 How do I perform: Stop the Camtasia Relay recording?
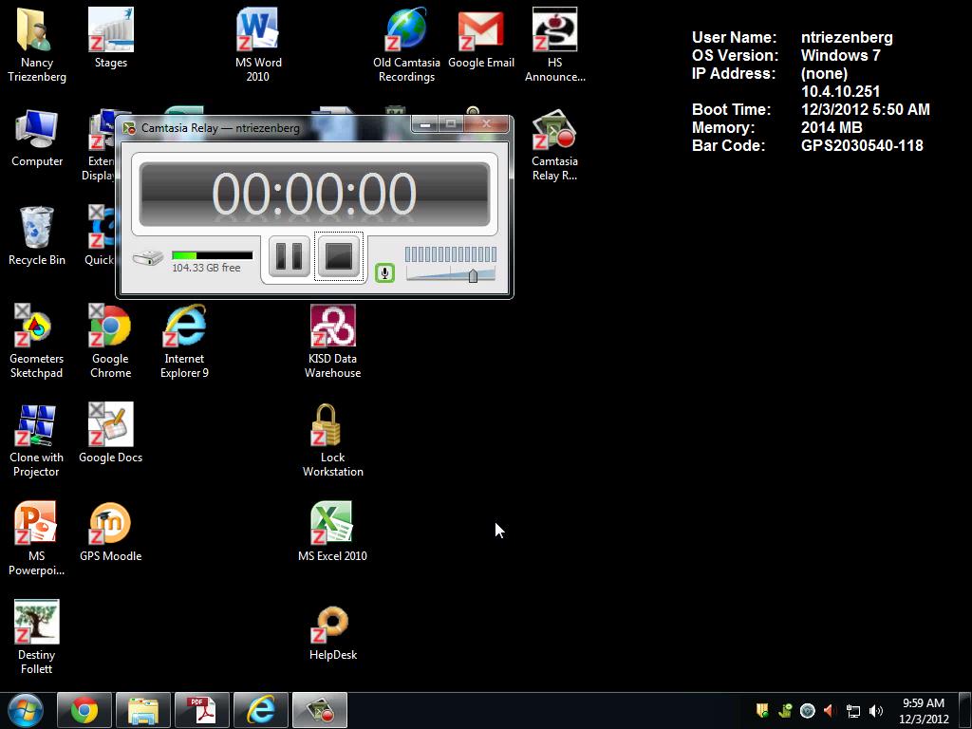pyautogui.click(x=339, y=256)
